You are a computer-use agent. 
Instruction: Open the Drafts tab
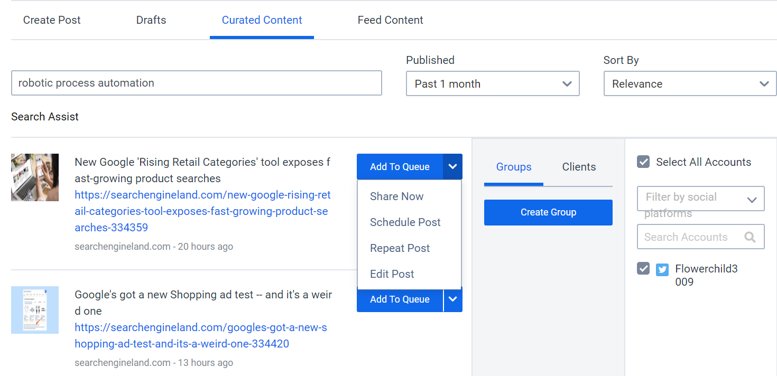(x=151, y=20)
